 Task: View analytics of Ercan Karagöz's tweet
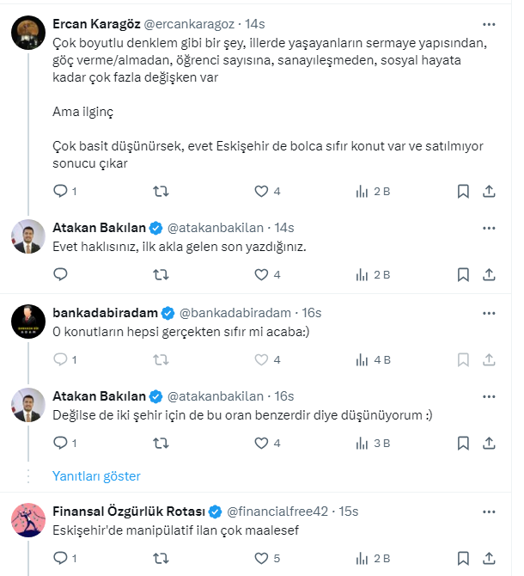[362, 191]
